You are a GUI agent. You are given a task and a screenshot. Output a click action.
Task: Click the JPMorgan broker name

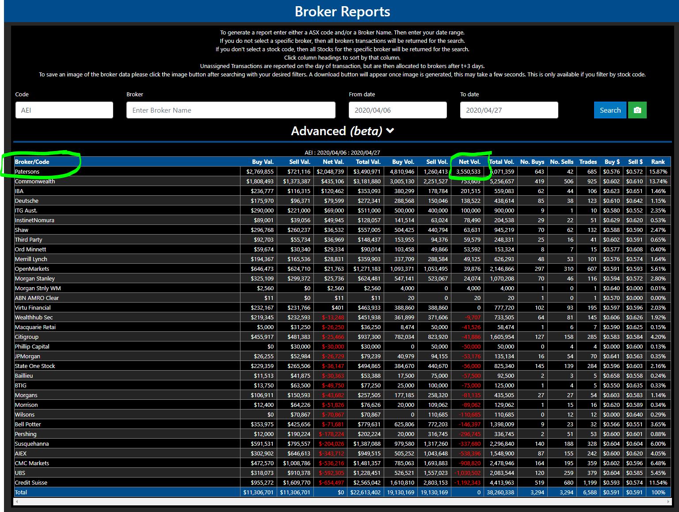pos(27,356)
